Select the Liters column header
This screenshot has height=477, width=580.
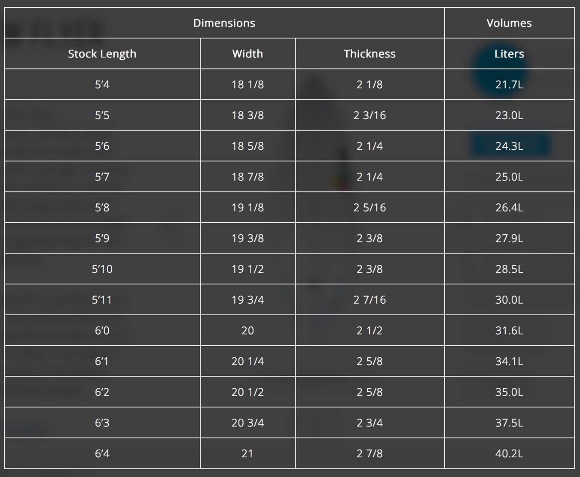click(x=509, y=54)
